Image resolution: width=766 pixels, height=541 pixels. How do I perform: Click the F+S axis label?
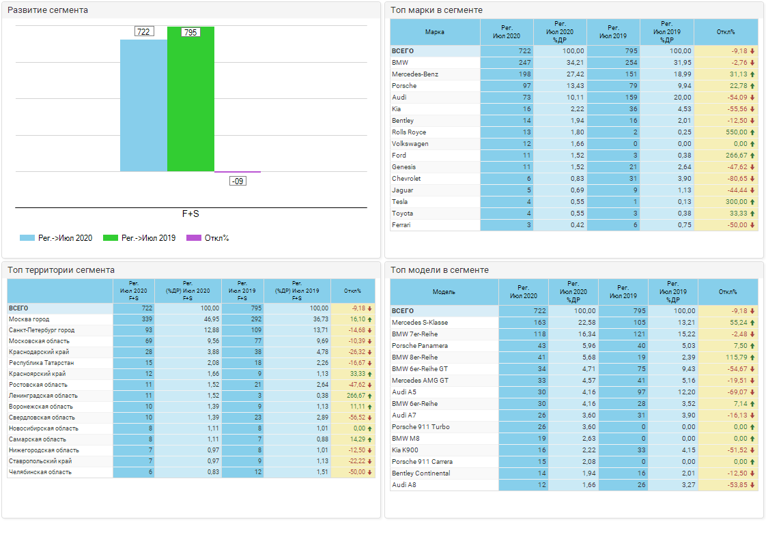pyautogui.click(x=190, y=214)
